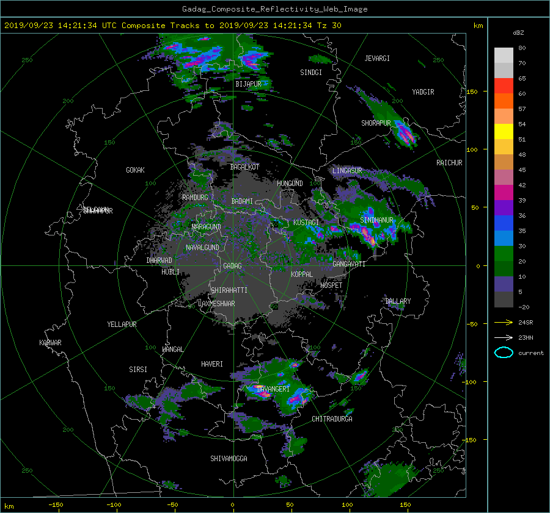550x513 pixels.
Task: Click the yellow 51 dBZ legend swatch
Action: pyautogui.click(x=504, y=132)
